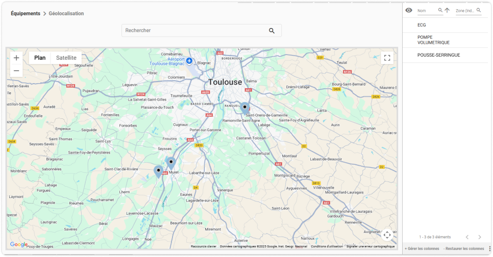Screen dimensions: 493x257
Task: Open the Équipements breadcrumb
Action: pyautogui.click(x=26, y=13)
